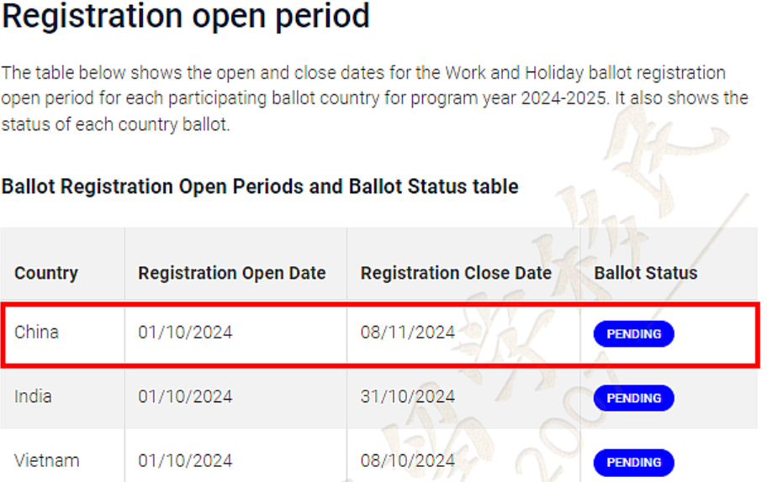Click Vietnam's close date 08/10/2024

(x=407, y=460)
